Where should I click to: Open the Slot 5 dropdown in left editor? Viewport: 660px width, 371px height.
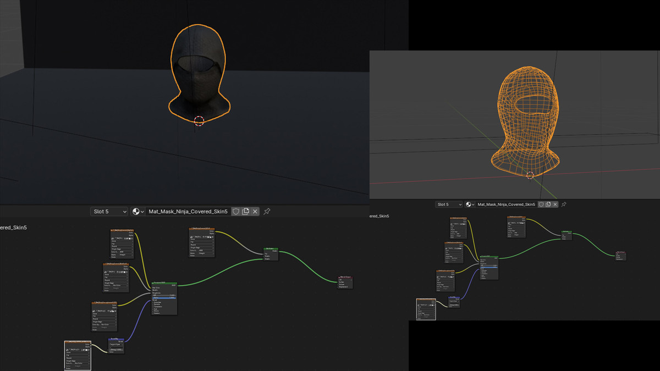click(x=109, y=212)
